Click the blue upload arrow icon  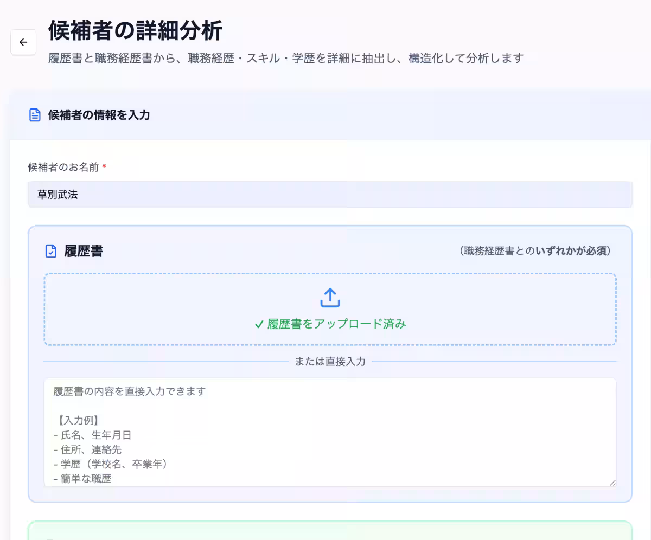329,297
